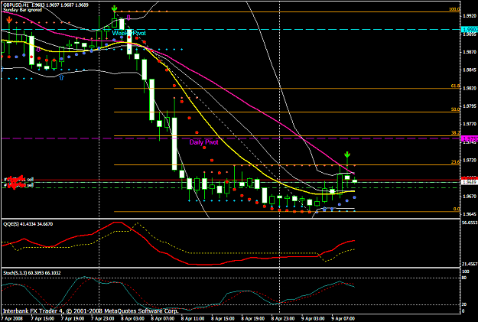Select blue up arrow below 7 Apr 19:00 candles
This screenshot has height=322, width=478.
point(62,77)
